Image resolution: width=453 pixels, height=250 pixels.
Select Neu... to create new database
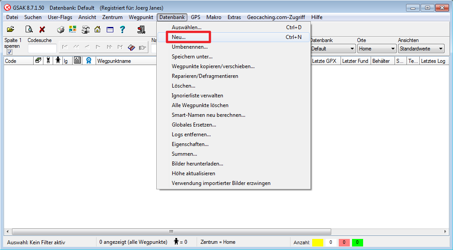click(x=233, y=37)
